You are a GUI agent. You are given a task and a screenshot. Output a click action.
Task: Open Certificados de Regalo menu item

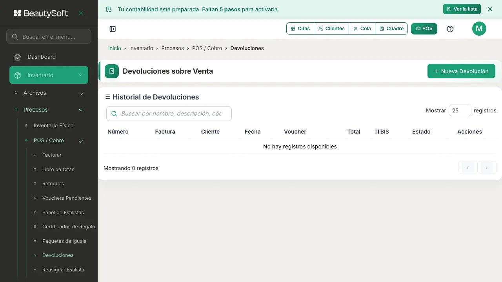(x=68, y=226)
